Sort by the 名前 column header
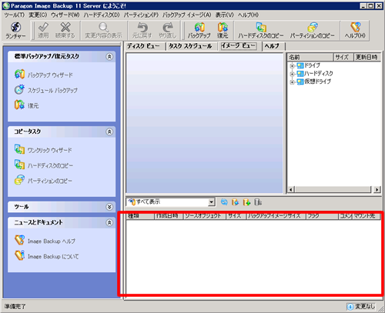385x313 pixels. 310,57
